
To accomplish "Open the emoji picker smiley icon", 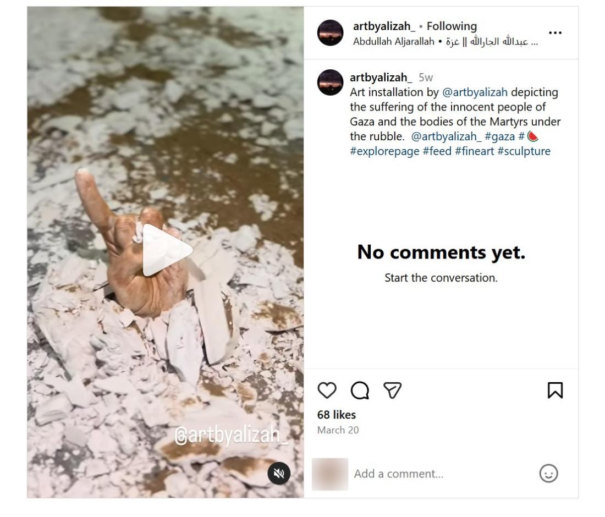I will pyautogui.click(x=548, y=473).
